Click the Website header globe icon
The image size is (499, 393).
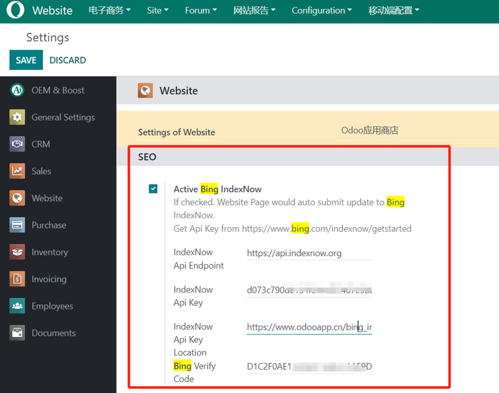(x=145, y=91)
